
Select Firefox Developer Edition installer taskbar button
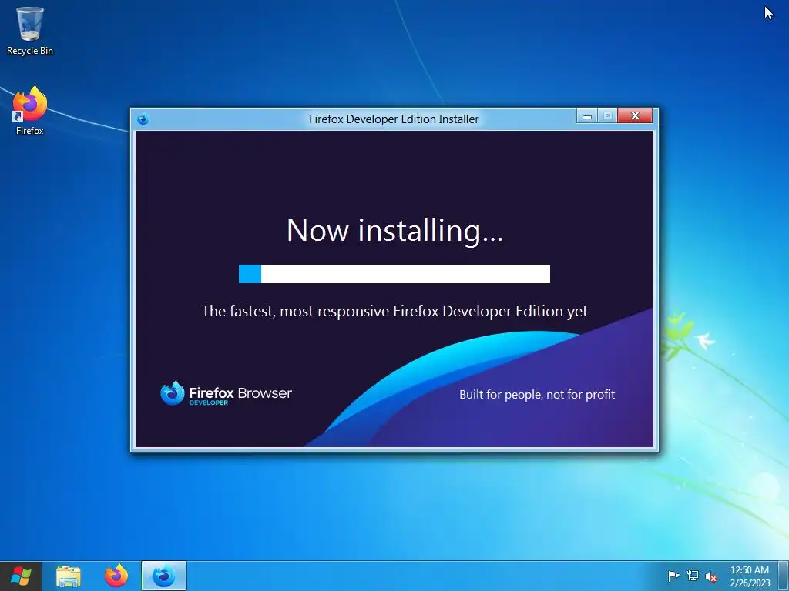[164, 576]
